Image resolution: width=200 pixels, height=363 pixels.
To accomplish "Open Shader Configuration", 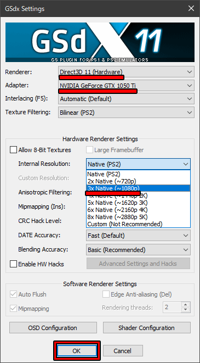I will coord(147,328).
